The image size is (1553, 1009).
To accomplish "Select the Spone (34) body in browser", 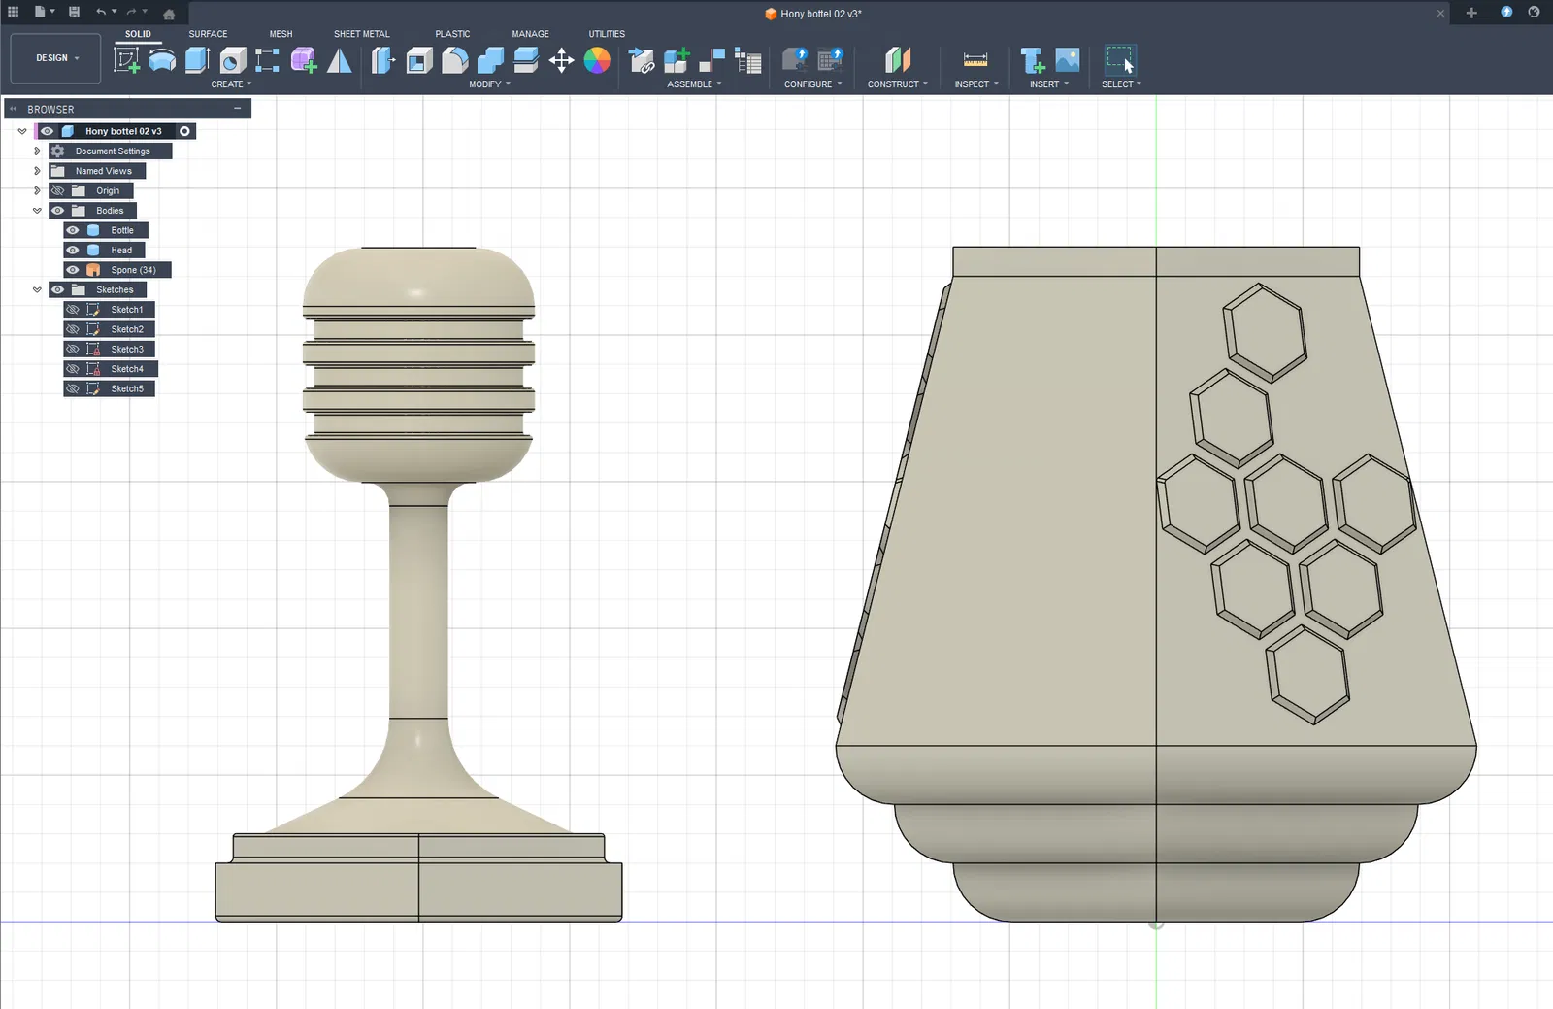I will coord(133,270).
